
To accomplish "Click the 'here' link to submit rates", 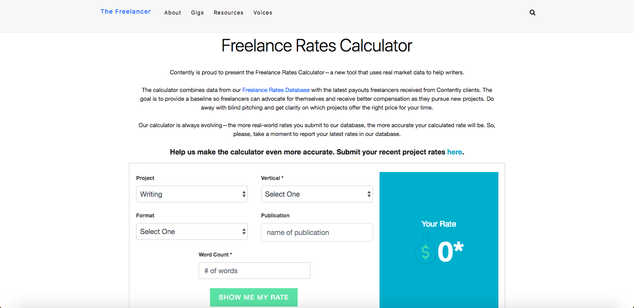I will 454,152.
